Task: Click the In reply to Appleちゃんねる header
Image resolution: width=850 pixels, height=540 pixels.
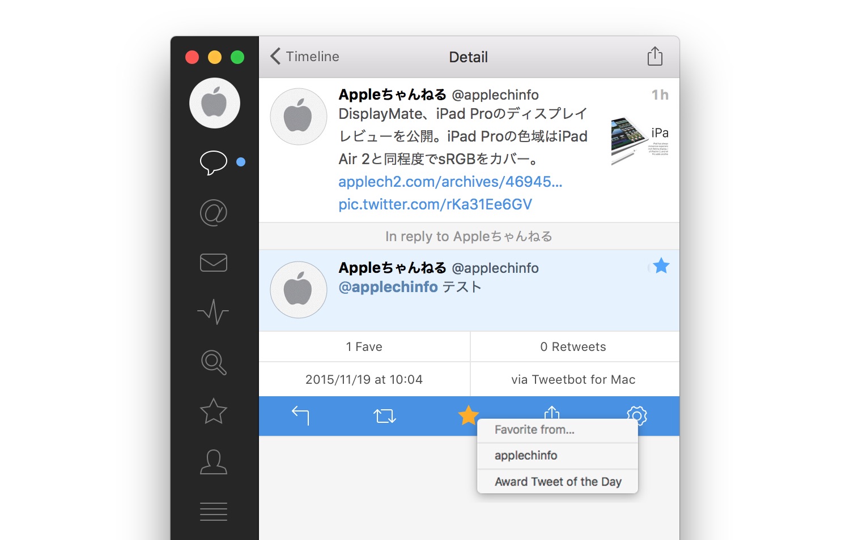Action: (469, 236)
